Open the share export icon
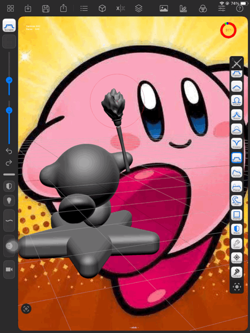 [63, 8]
